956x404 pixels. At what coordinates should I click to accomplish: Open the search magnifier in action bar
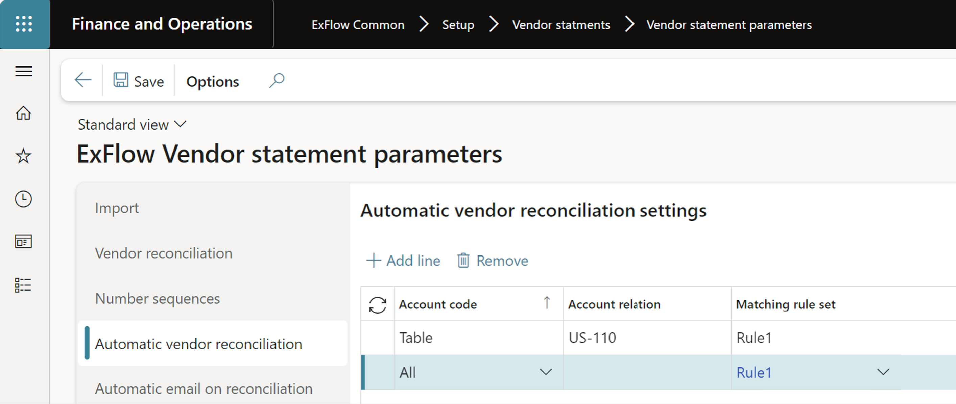pyautogui.click(x=277, y=80)
